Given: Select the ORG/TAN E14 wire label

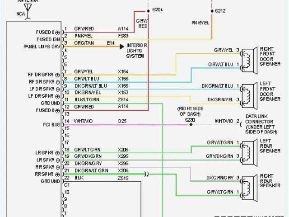Looking at the screenshot, I should (84, 42).
